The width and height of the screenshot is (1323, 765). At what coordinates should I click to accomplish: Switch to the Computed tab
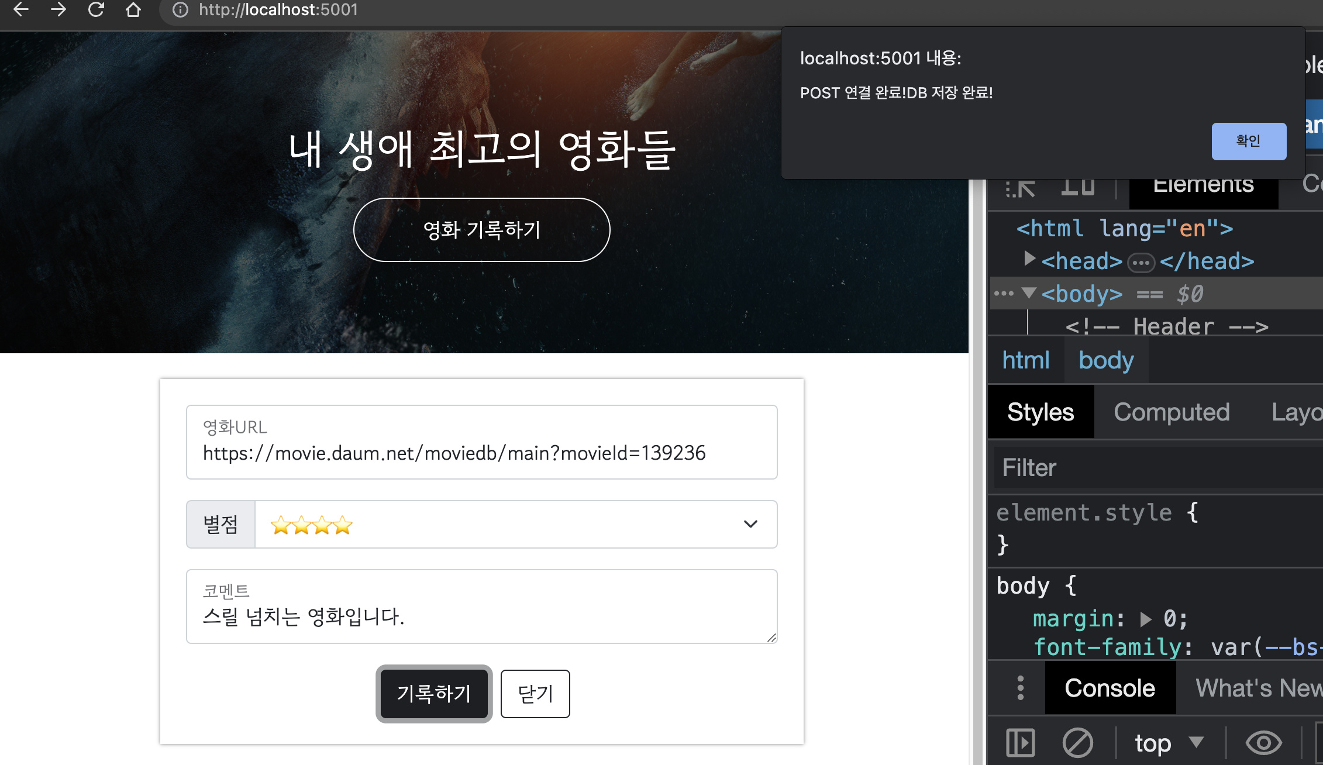(x=1172, y=412)
